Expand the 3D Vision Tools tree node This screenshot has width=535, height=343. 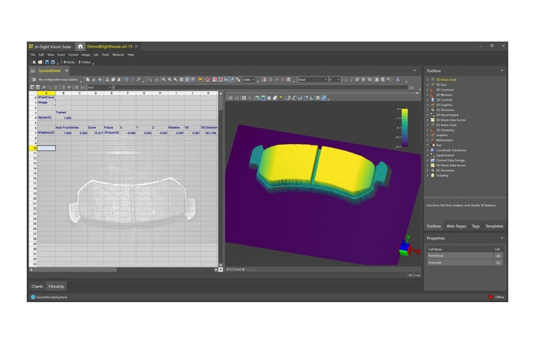[427, 80]
